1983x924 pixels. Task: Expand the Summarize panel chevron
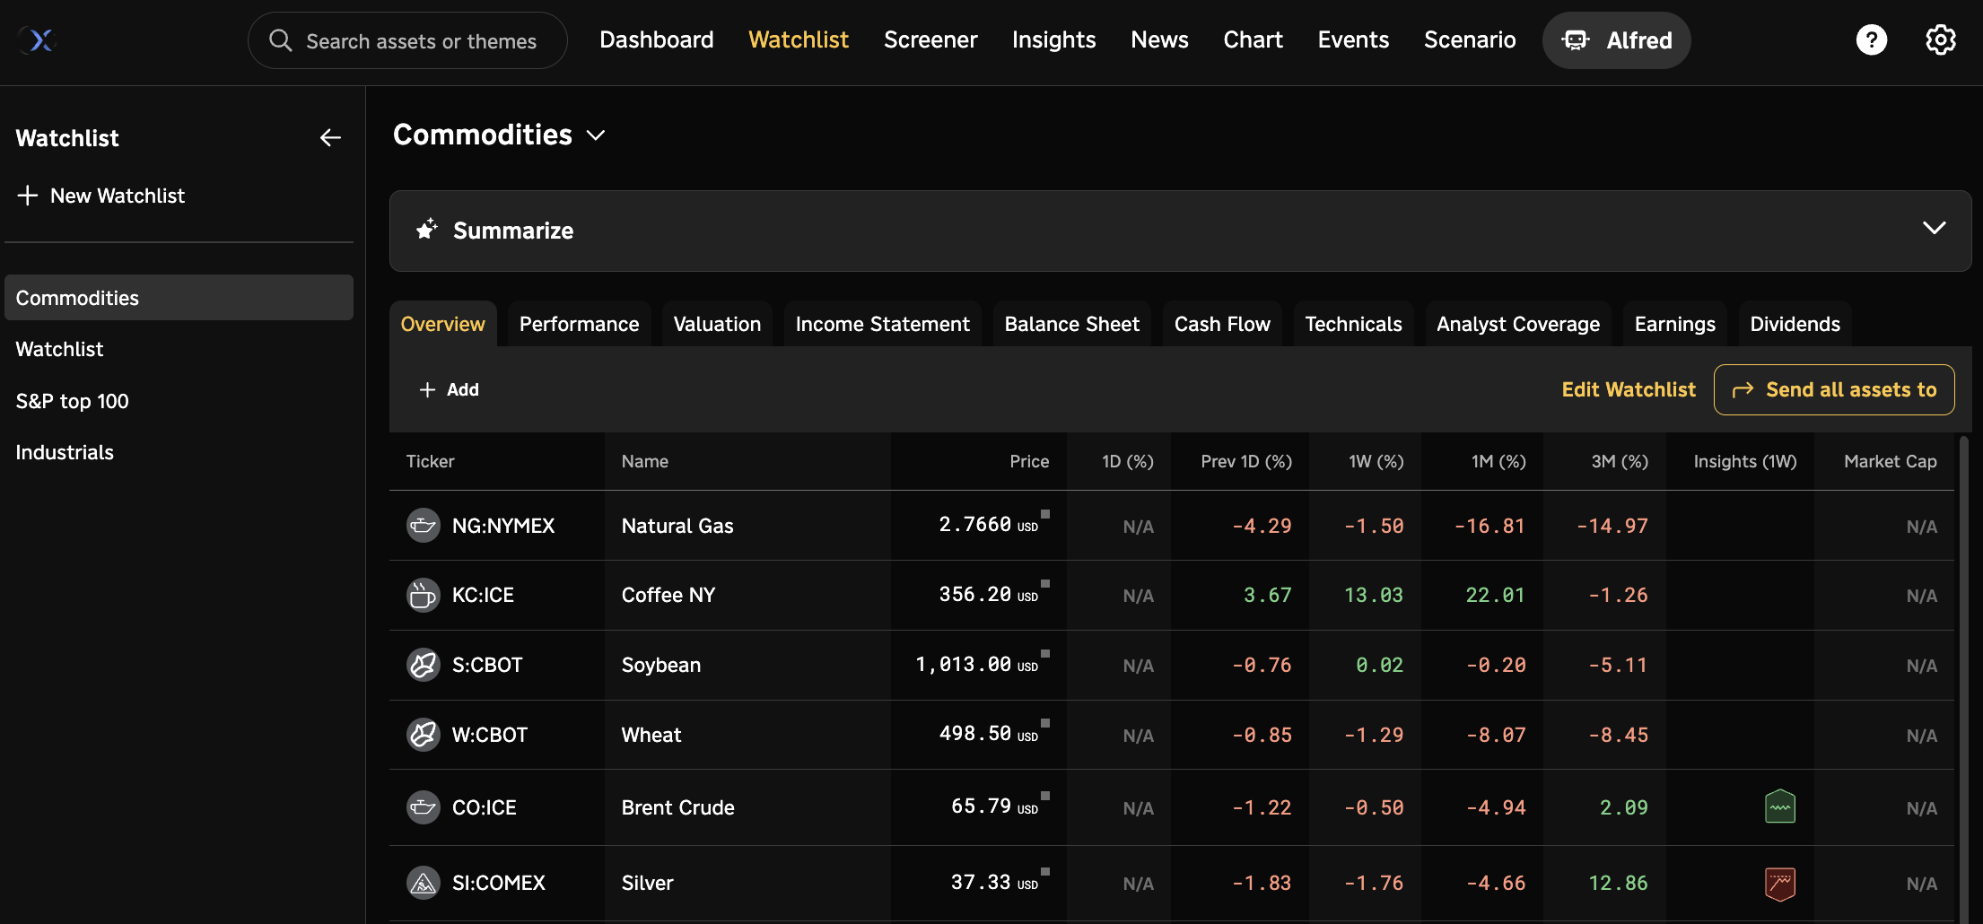pos(1934,228)
